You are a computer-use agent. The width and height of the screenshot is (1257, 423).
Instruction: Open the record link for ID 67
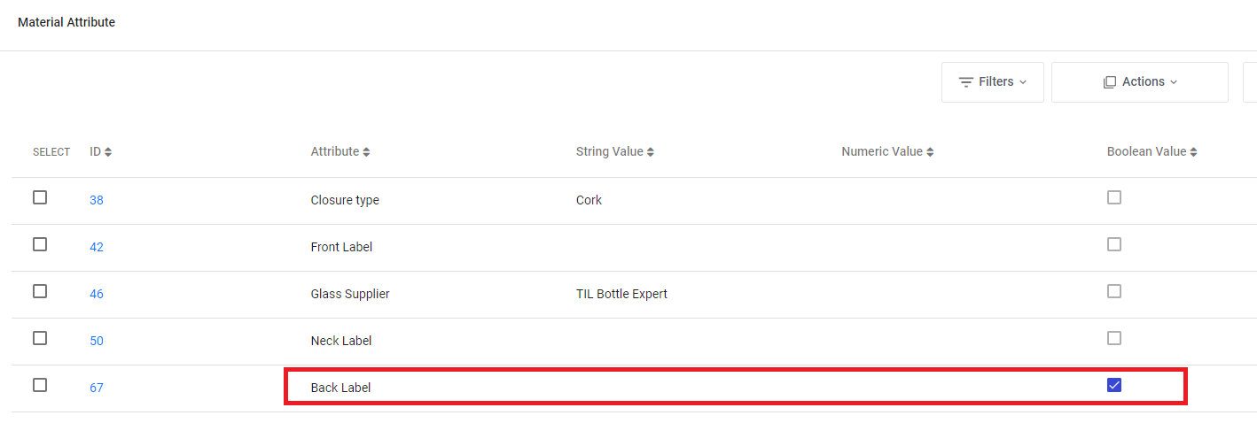tap(97, 388)
